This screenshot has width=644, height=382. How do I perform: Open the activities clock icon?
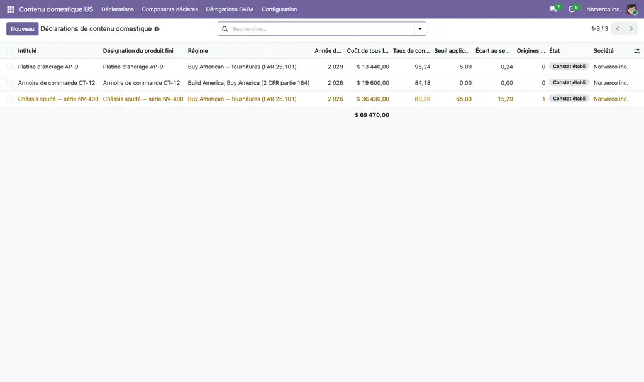point(571,9)
